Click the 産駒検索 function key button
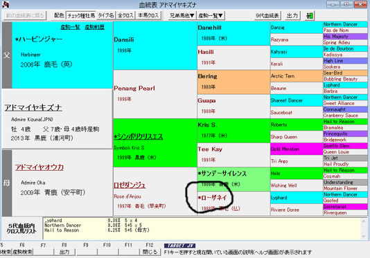 tap(22, 252)
